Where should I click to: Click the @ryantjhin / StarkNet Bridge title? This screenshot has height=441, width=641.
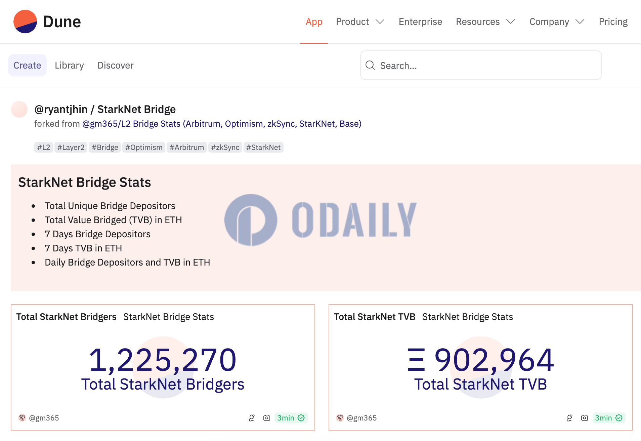coord(105,109)
